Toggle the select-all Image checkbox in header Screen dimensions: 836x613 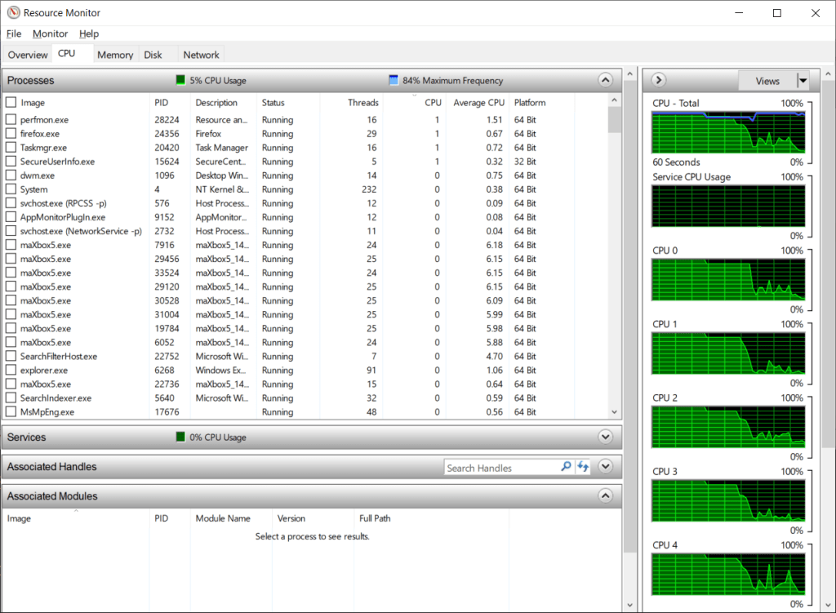pos(11,103)
